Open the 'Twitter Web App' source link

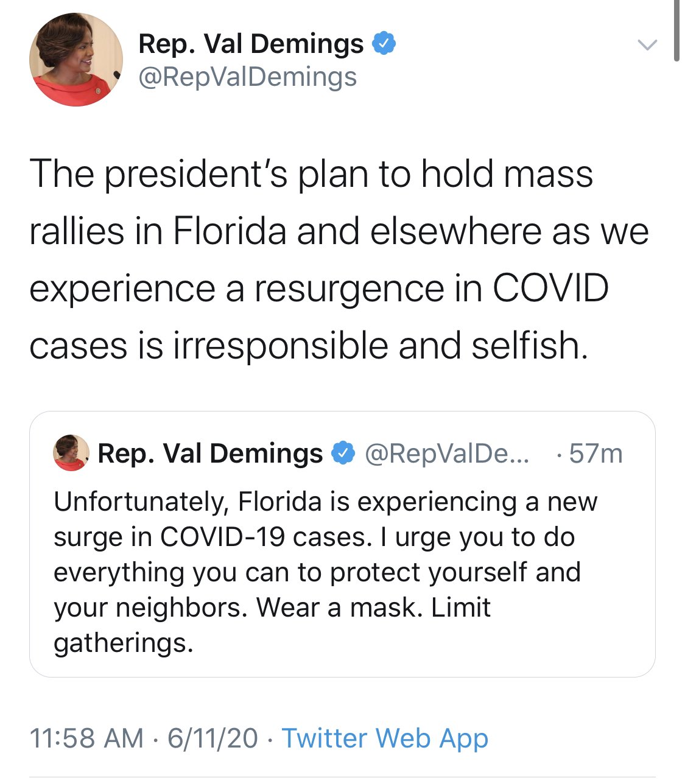(385, 738)
